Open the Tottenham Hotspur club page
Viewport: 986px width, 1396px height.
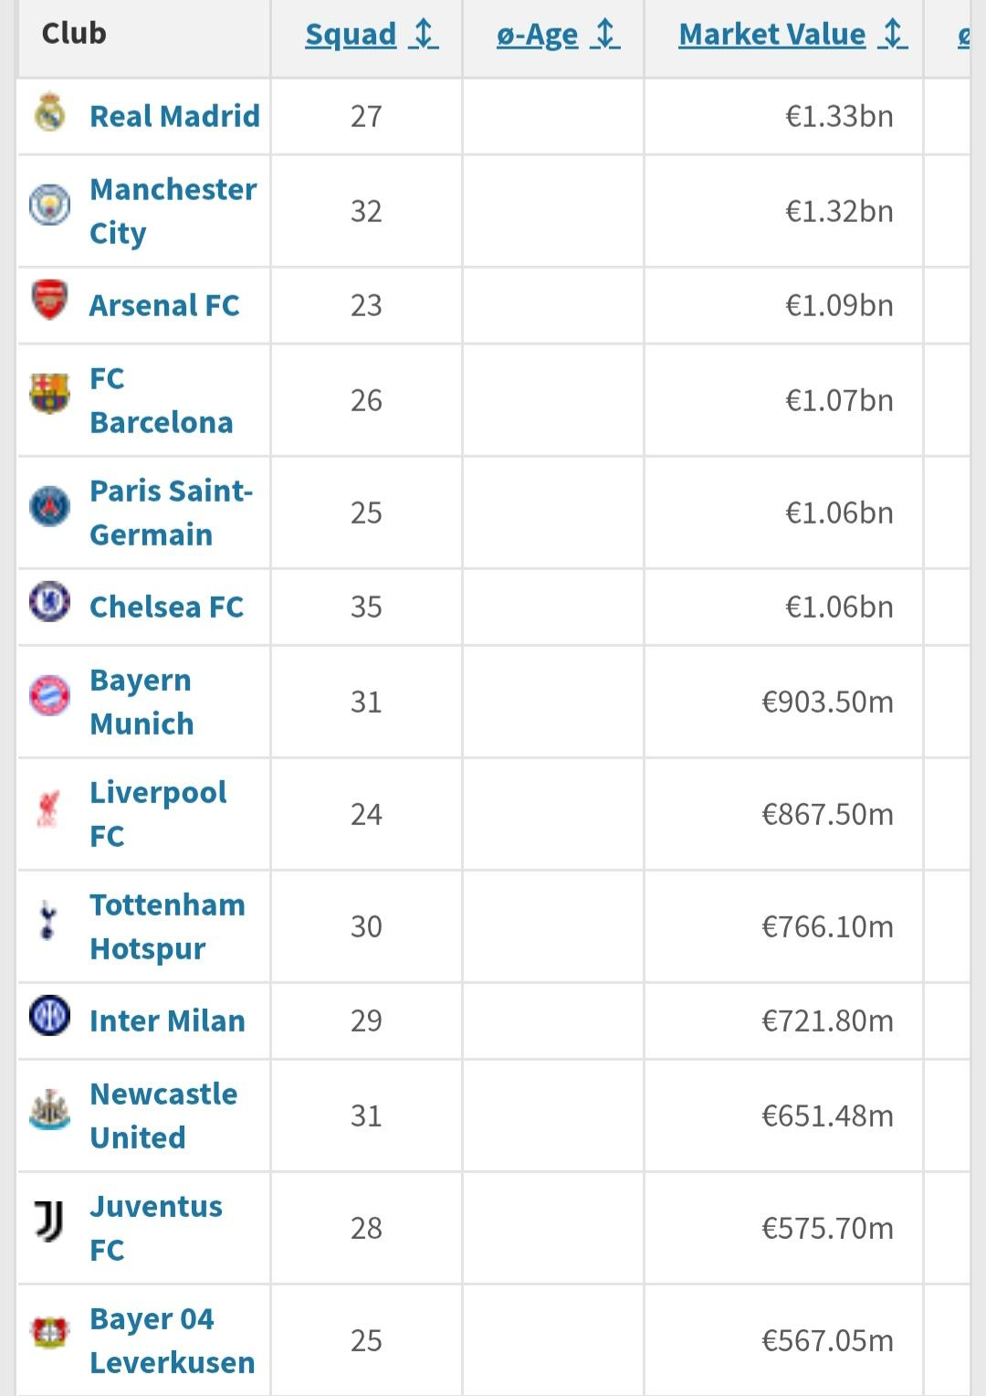click(167, 926)
